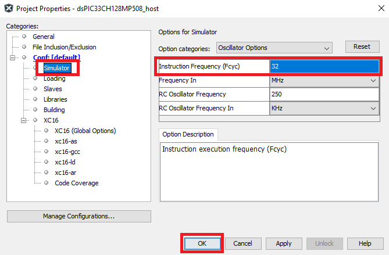Click the bullet icon beside Slaves

pyautogui.click(x=35, y=89)
